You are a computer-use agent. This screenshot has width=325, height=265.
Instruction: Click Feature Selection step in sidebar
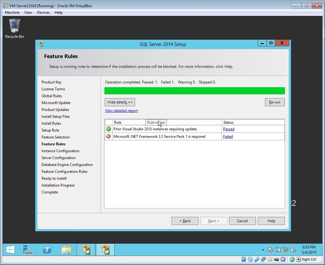click(55, 137)
